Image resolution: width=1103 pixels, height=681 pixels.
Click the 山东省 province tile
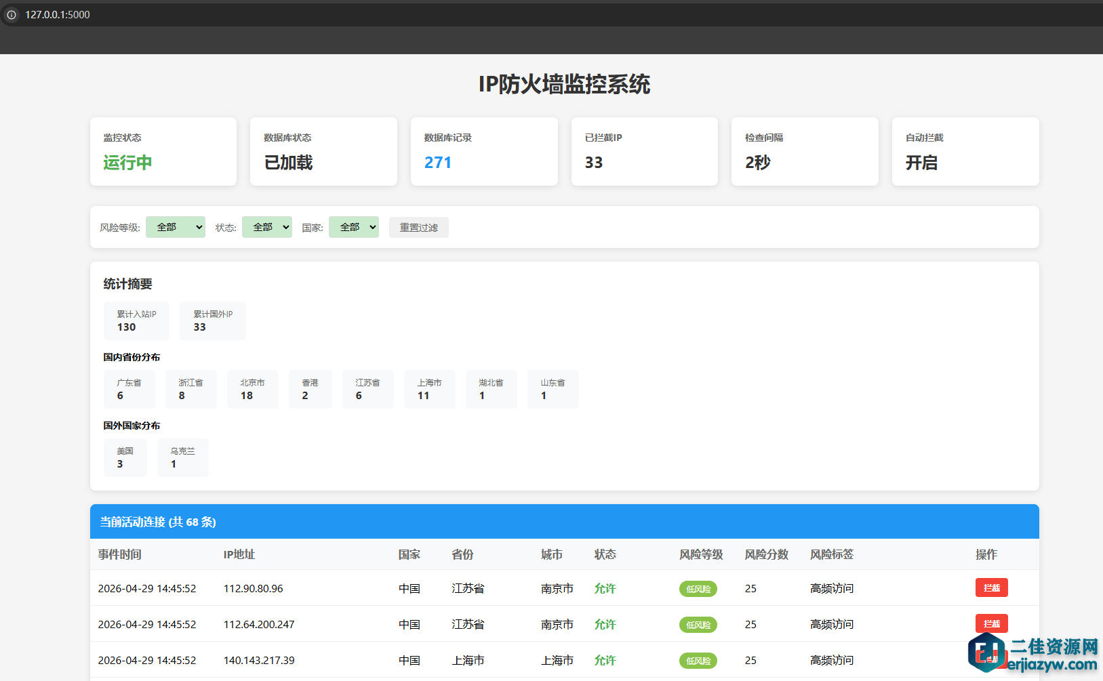point(553,389)
